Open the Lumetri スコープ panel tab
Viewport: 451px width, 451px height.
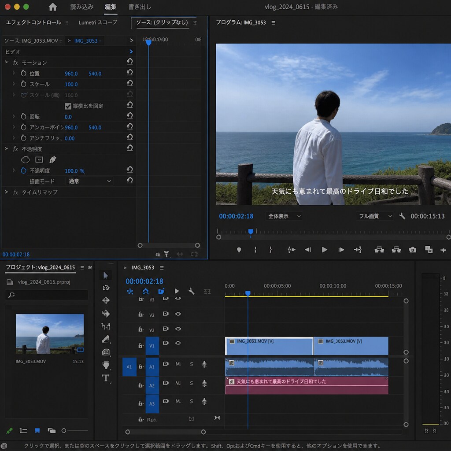click(98, 22)
